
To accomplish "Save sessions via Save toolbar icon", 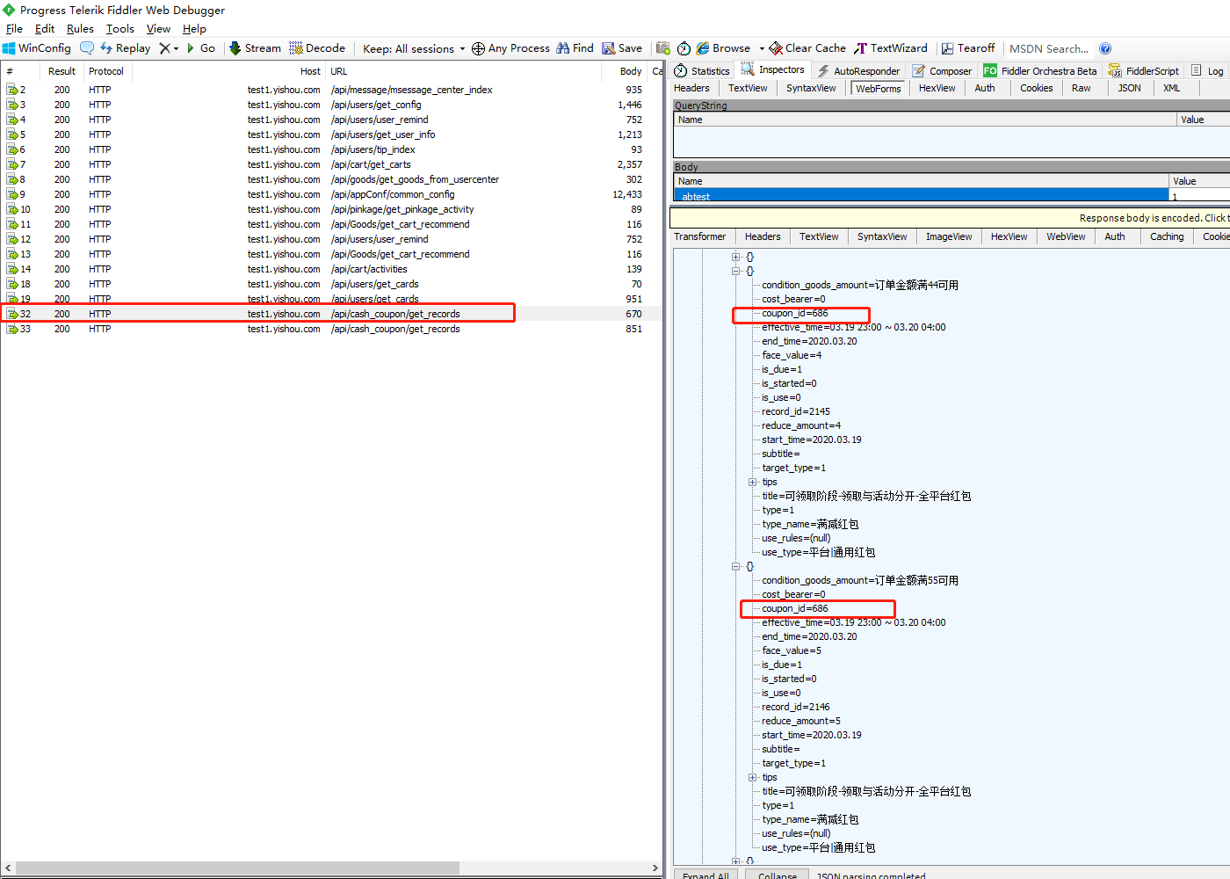I will [x=622, y=48].
